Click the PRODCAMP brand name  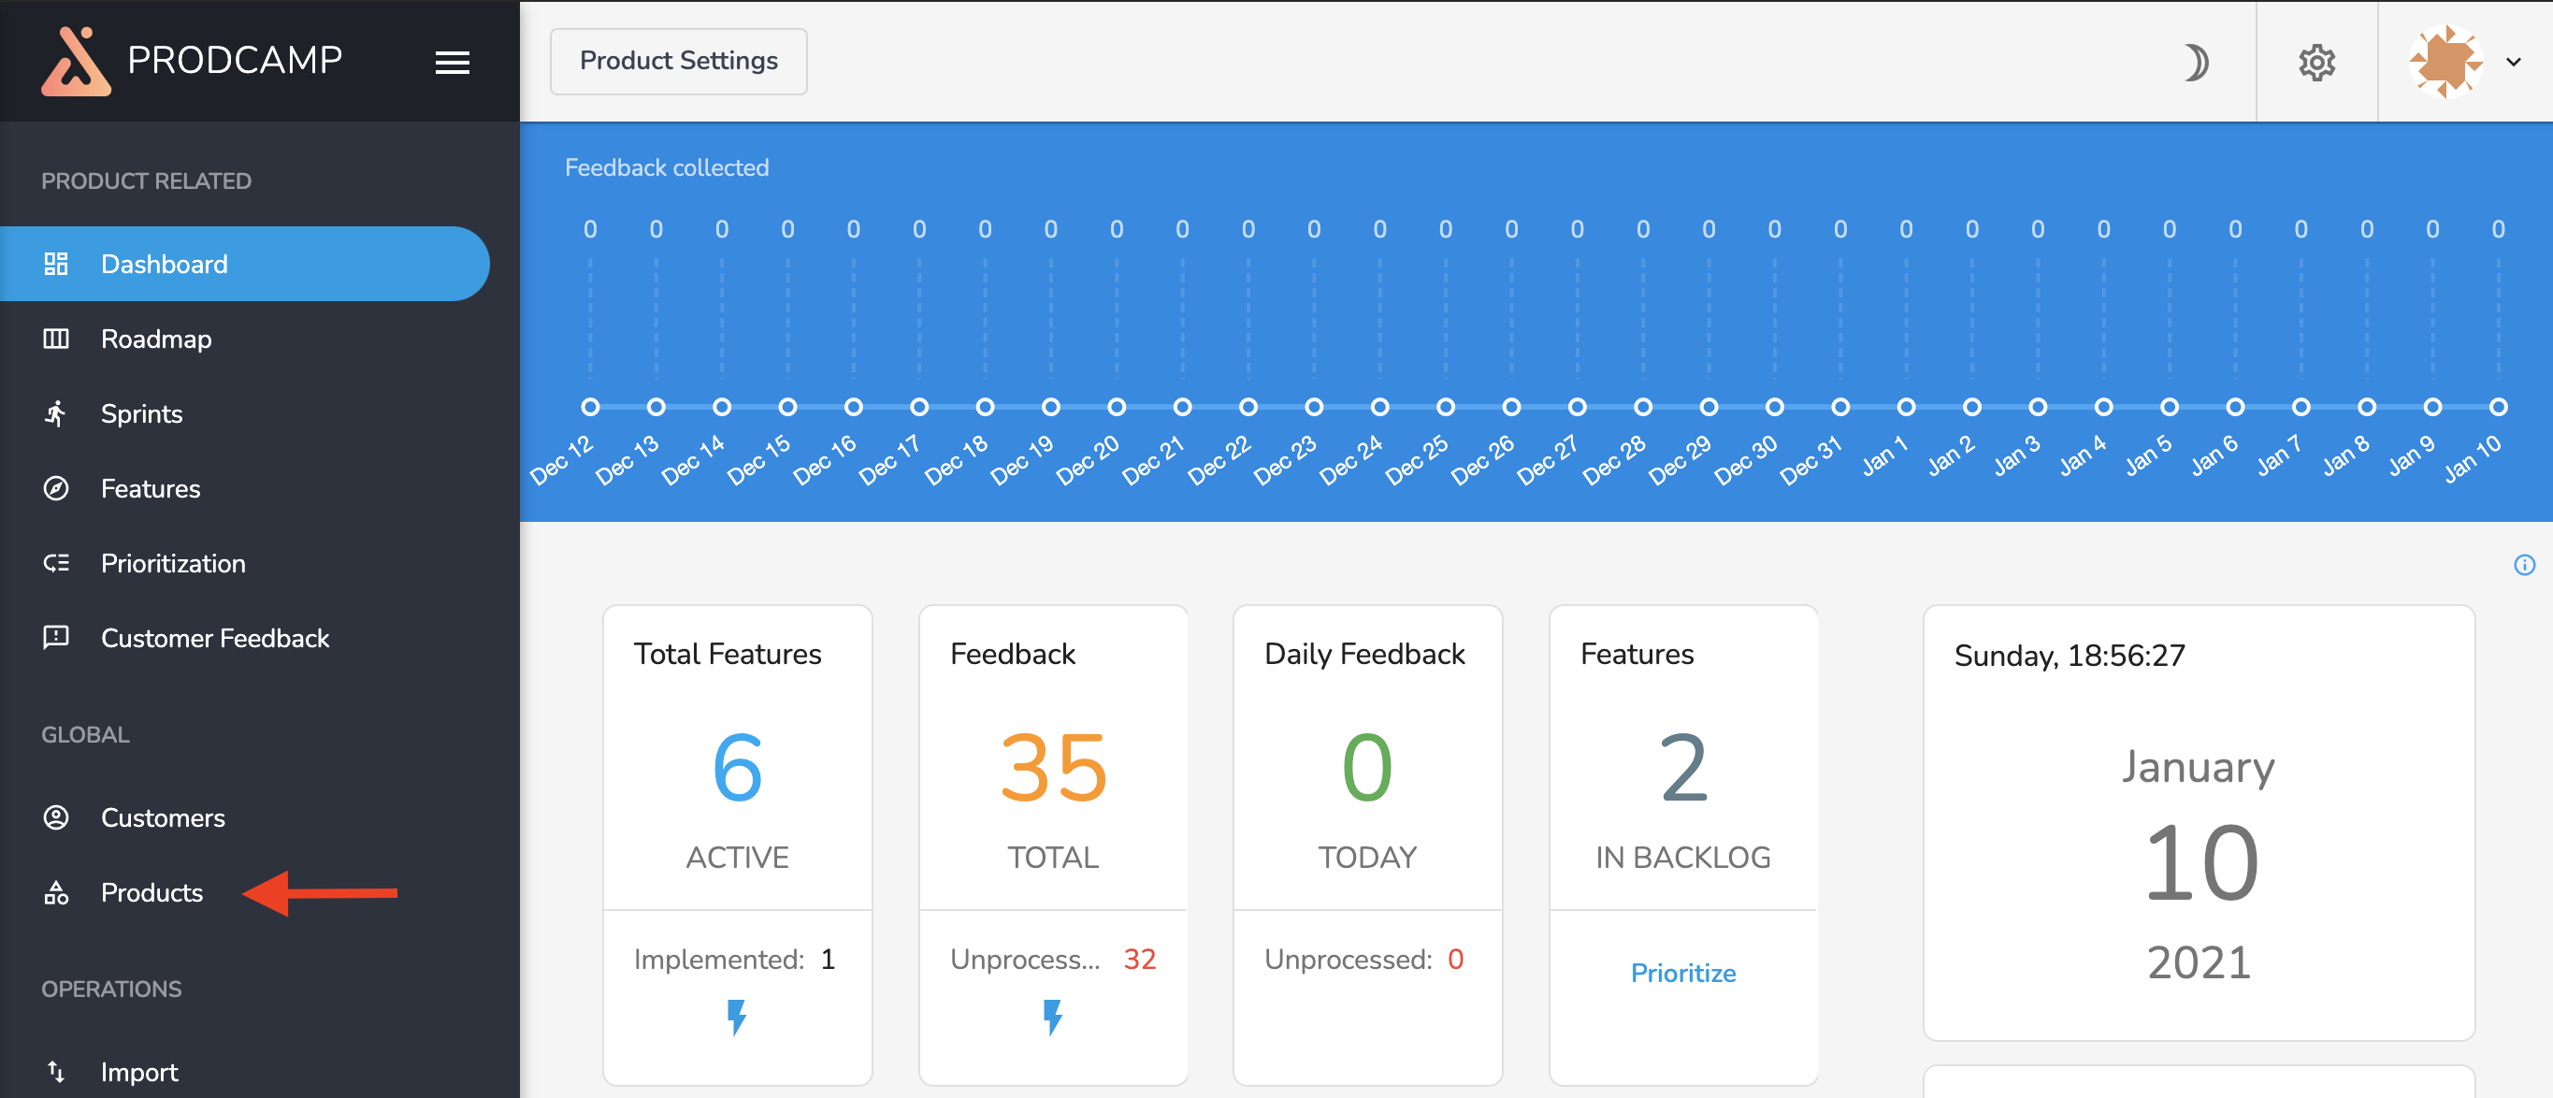click(x=235, y=61)
